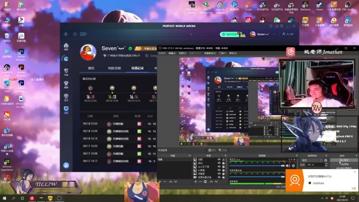359x202 pixels.
Task: Toggle the lock on 动图 source
Action: pos(223,159)
